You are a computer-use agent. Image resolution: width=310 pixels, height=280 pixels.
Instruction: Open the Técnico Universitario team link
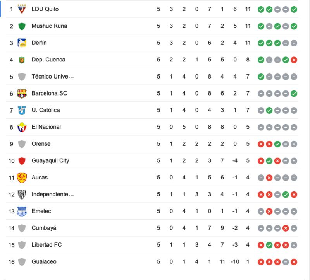coord(53,77)
